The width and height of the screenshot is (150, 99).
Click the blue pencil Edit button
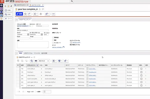tap(19, 14)
